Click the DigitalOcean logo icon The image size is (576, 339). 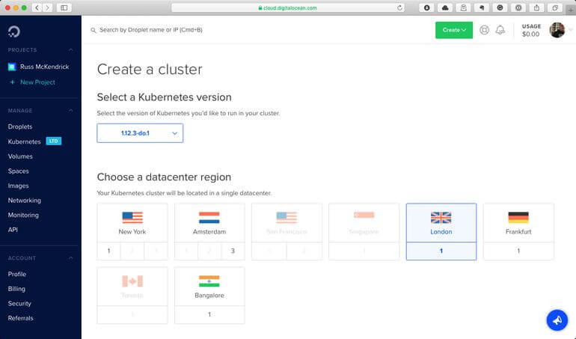point(14,31)
